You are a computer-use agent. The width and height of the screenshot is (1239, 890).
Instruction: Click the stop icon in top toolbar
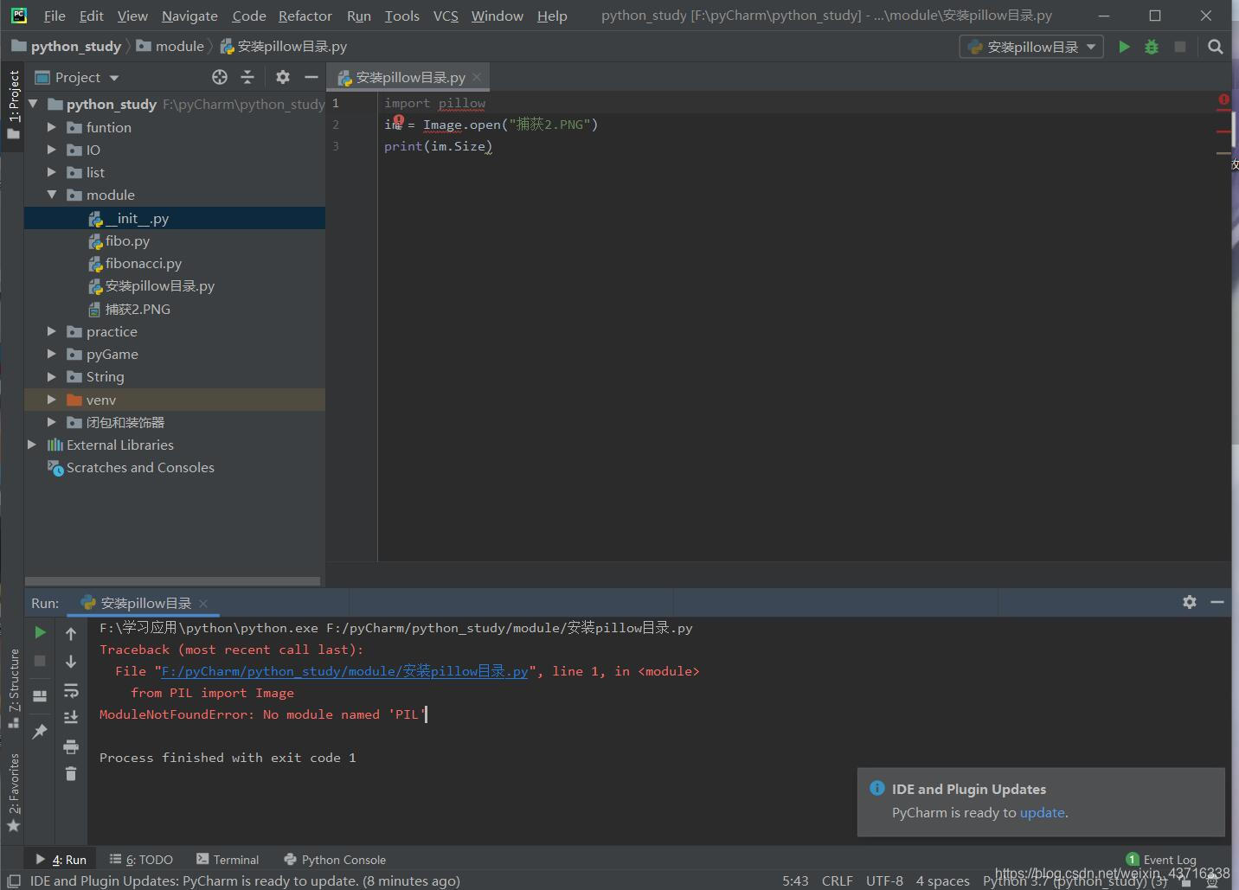(x=1180, y=47)
